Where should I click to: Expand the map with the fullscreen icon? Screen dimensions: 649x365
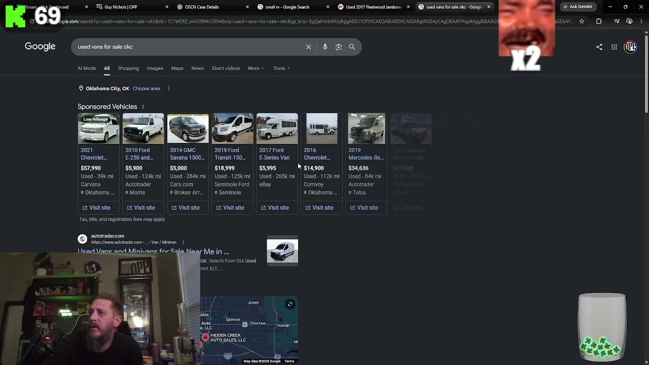290,304
